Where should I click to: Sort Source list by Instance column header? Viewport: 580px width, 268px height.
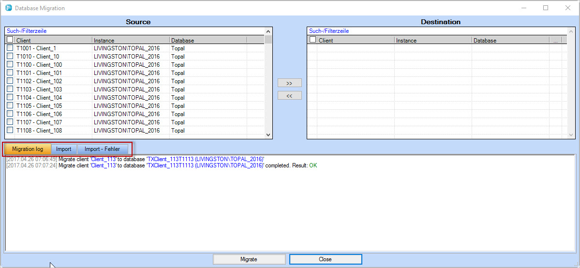[x=131, y=41]
